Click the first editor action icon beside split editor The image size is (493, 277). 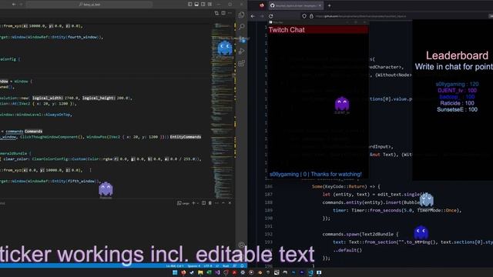[216, 13]
